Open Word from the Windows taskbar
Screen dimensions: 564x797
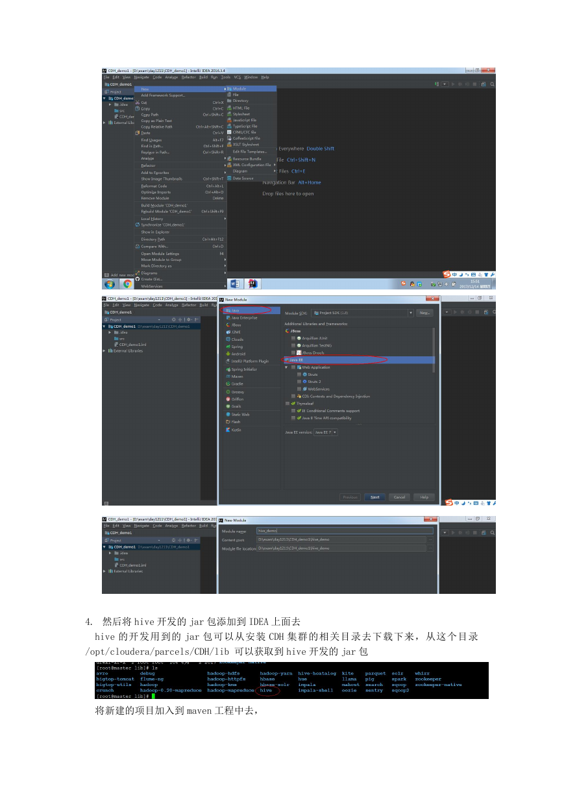coord(236,284)
